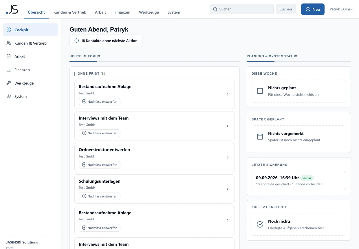Go to Finanzen via the sidebar chart icon
359x249 pixels.
(9, 69)
